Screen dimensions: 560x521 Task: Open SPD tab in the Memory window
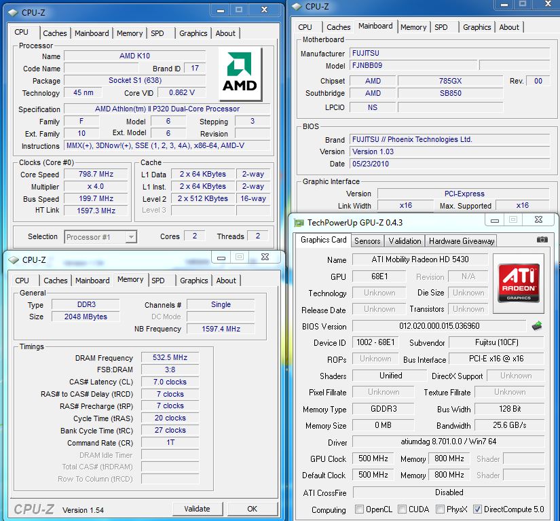(158, 281)
